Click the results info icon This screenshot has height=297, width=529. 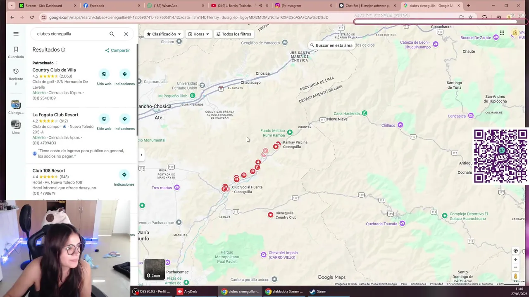[x=63, y=50]
